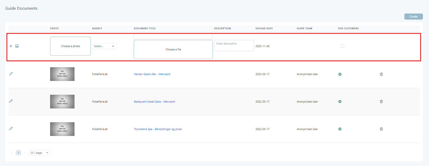Screen dimensions: 429x166
Task: Check the For Customers checkbox
Action: click(342, 46)
